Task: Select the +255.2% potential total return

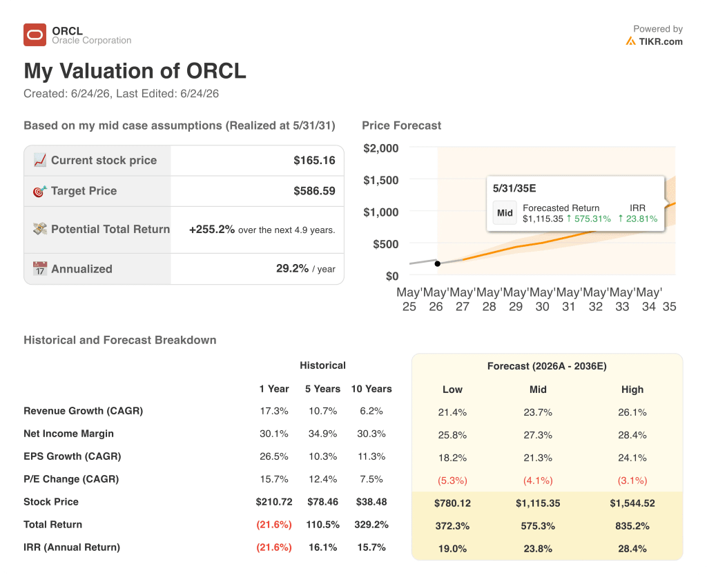Action: coord(212,230)
